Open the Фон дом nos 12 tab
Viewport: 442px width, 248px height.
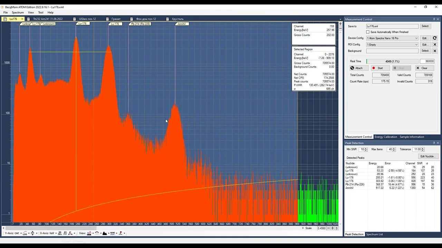click(146, 19)
